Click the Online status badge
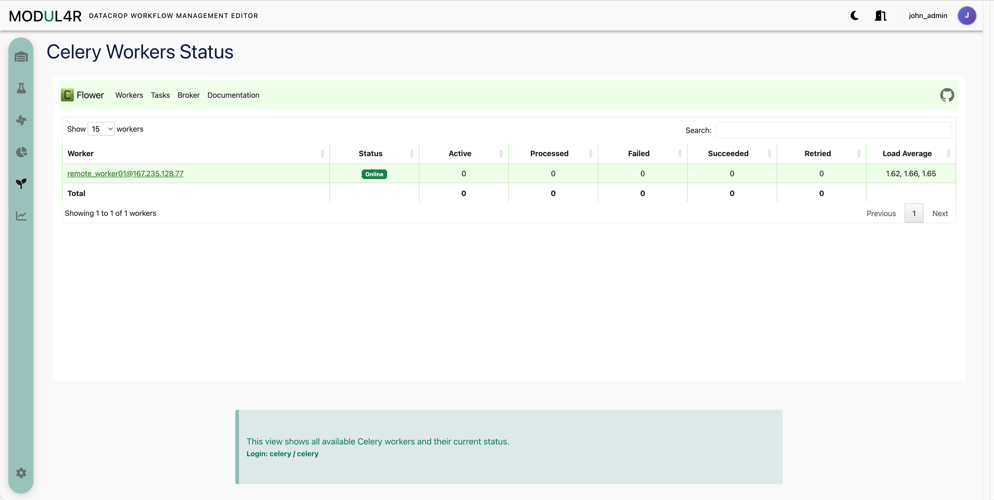The image size is (994, 500). tap(374, 174)
